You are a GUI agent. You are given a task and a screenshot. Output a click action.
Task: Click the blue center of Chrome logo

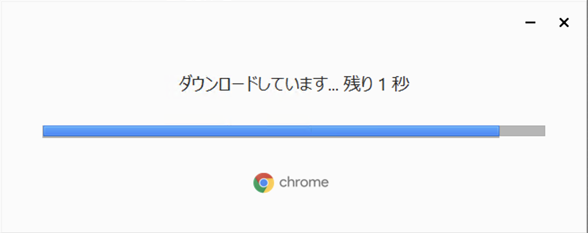coord(264,183)
